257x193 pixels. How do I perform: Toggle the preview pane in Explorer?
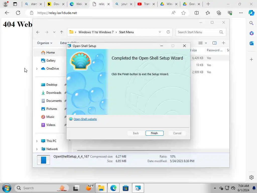click(214, 43)
